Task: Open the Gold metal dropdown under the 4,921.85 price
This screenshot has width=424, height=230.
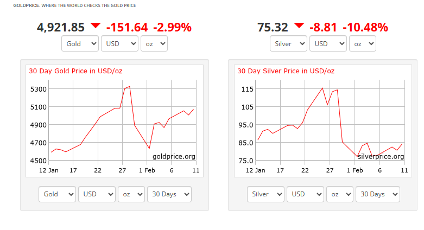Action: pos(79,43)
